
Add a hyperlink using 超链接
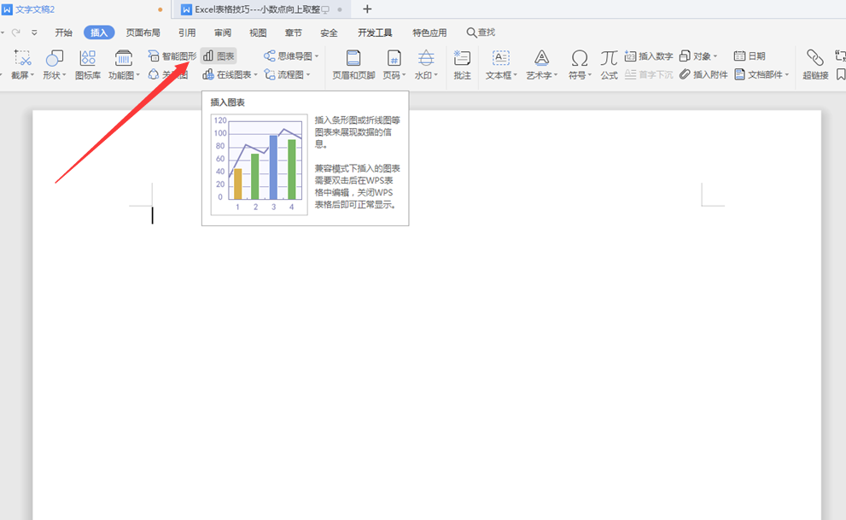814,62
